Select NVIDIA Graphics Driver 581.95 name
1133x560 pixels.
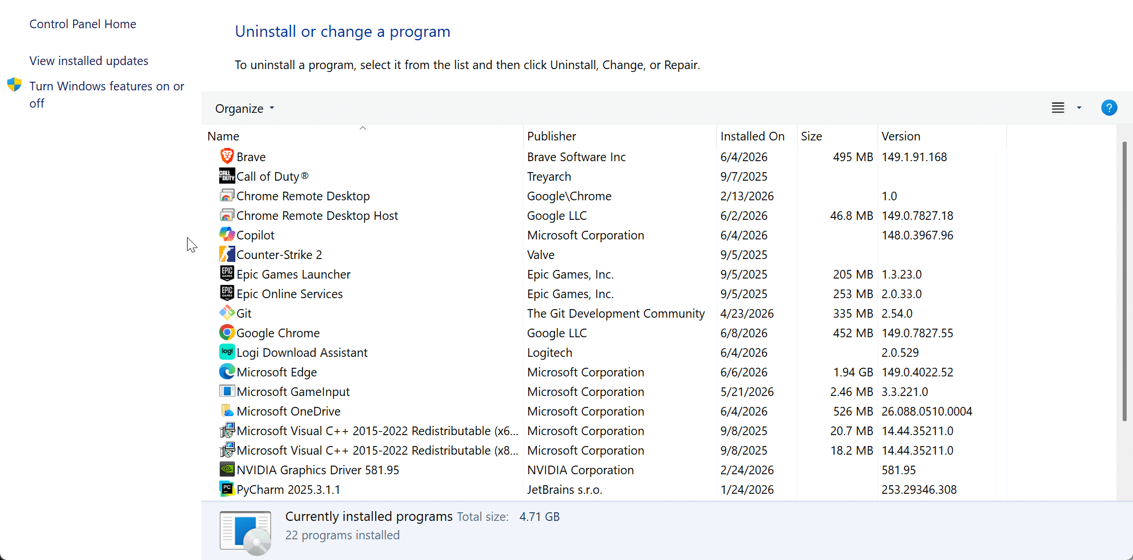318,470
